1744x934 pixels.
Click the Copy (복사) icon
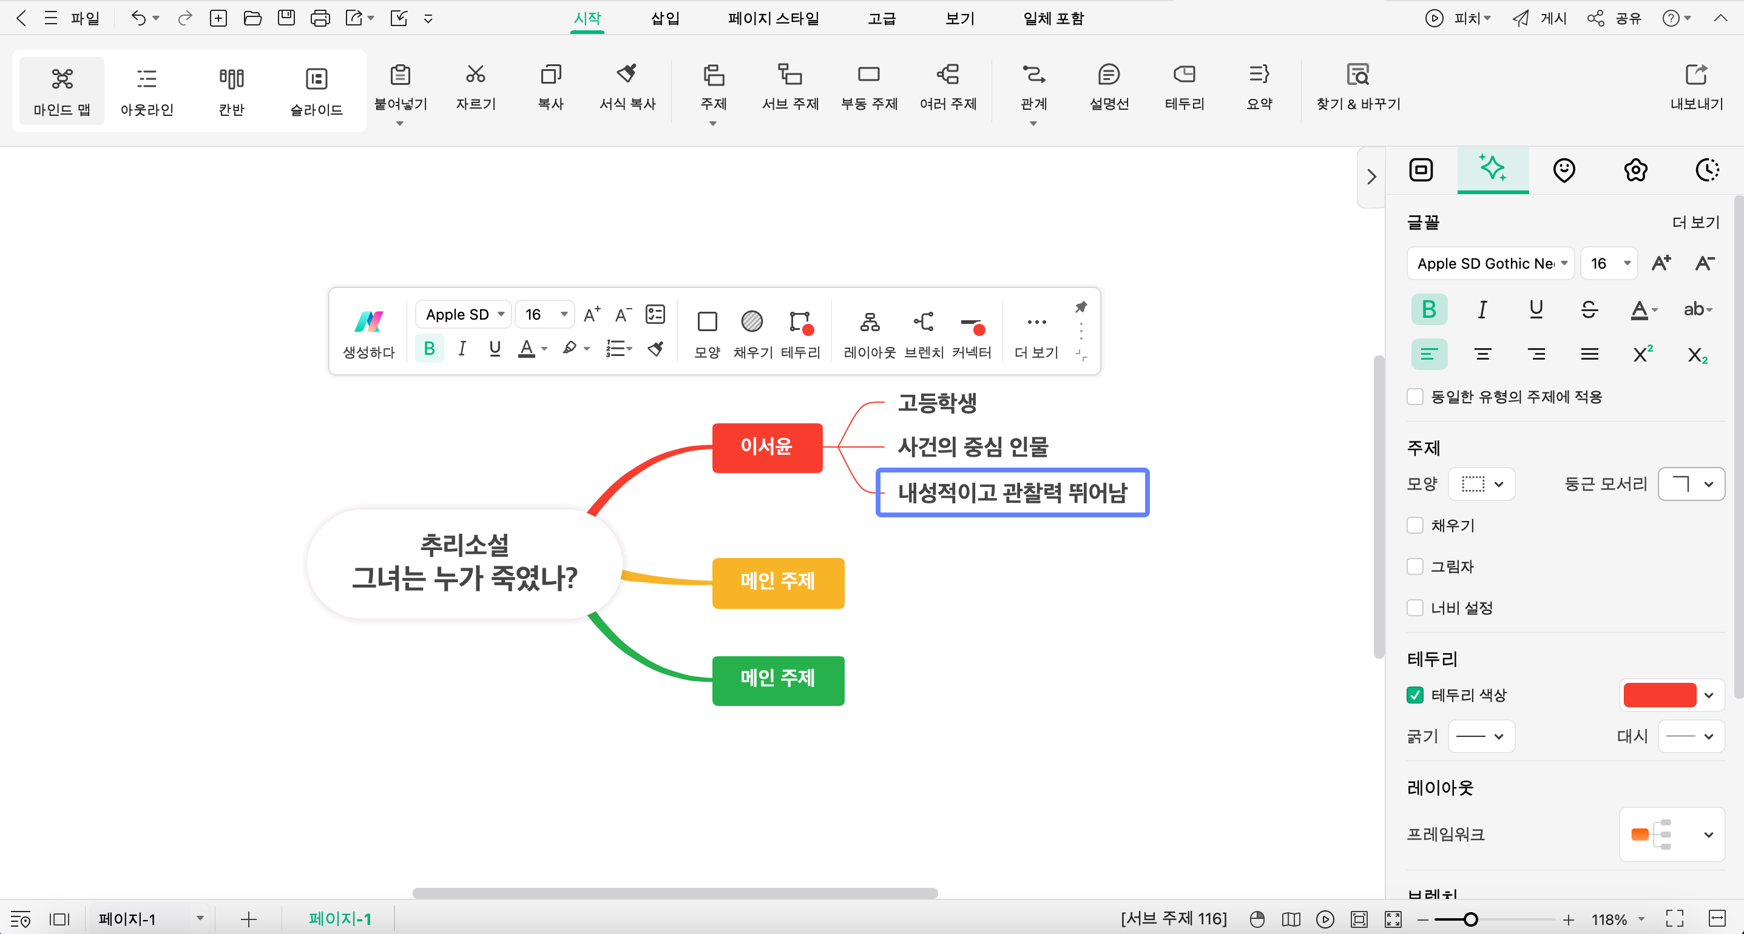[x=550, y=74]
